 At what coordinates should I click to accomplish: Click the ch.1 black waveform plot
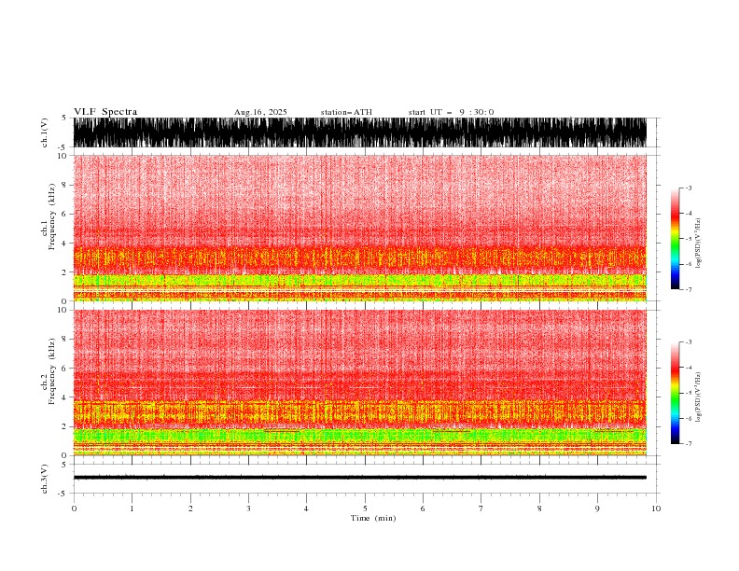click(x=360, y=132)
